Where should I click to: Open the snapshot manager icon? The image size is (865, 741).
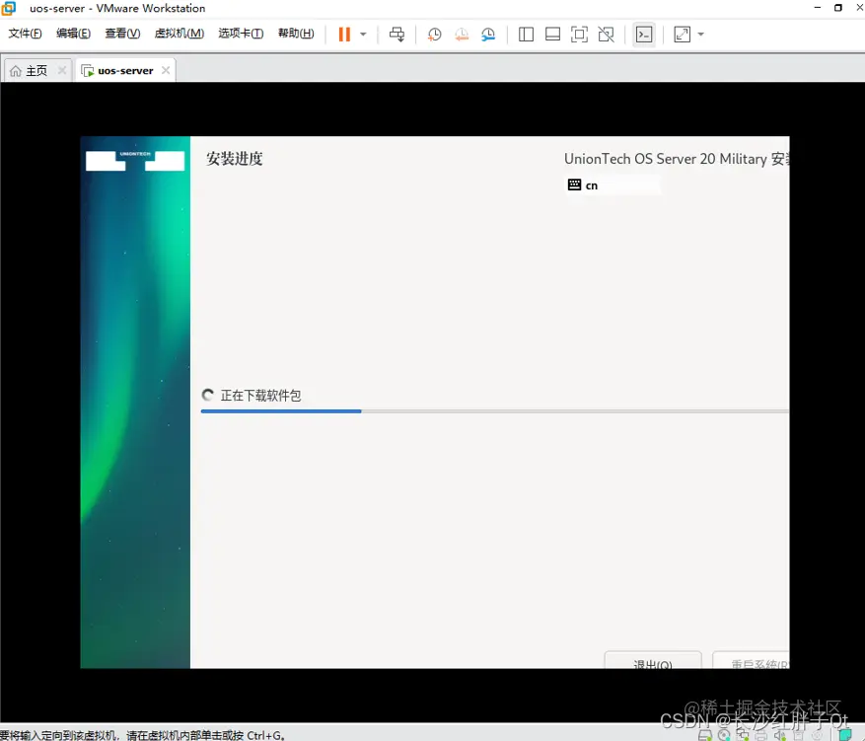487,34
